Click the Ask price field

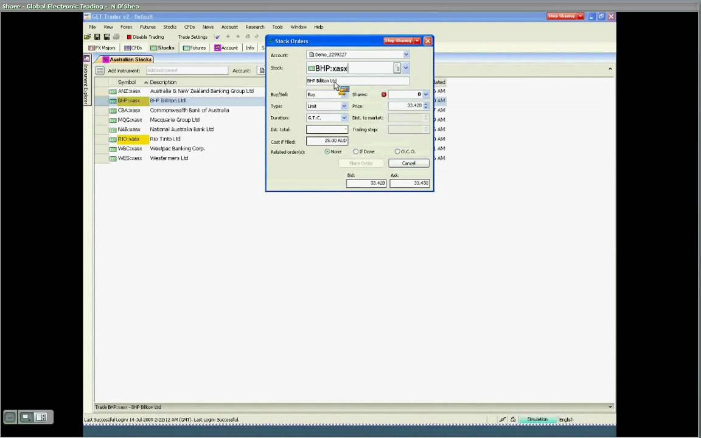pos(410,183)
